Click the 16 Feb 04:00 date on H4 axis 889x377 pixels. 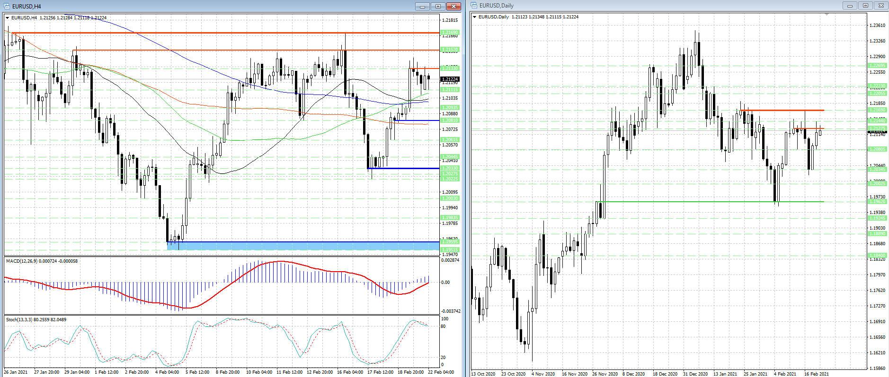(x=350, y=372)
